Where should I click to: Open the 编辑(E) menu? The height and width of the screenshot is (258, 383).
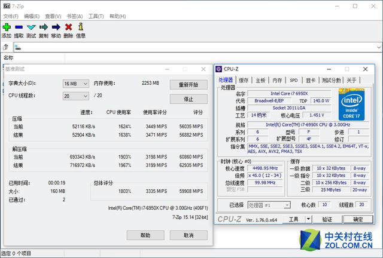(x=32, y=16)
